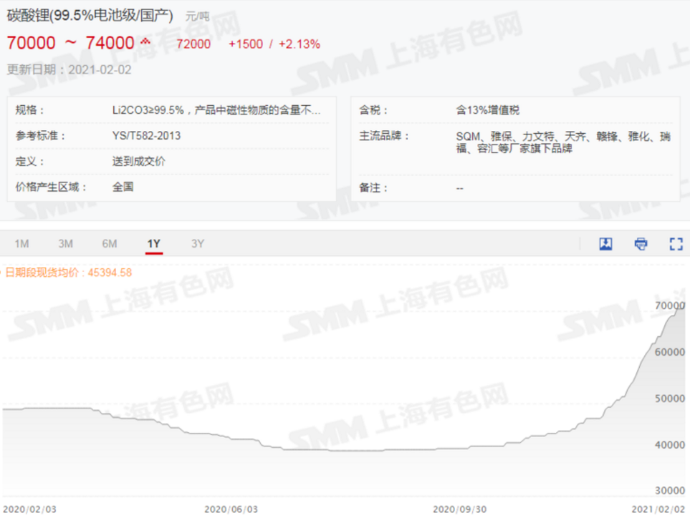The image size is (690, 523).
Task: Click the price range 70000 ~ 74000
Action: click(x=70, y=43)
